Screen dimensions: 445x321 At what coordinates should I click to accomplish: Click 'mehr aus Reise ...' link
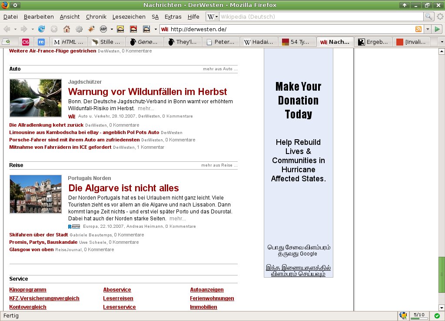(x=219, y=165)
